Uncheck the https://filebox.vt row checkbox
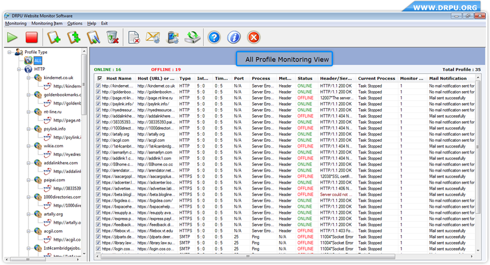This screenshot has width=490, height=265. [99, 230]
